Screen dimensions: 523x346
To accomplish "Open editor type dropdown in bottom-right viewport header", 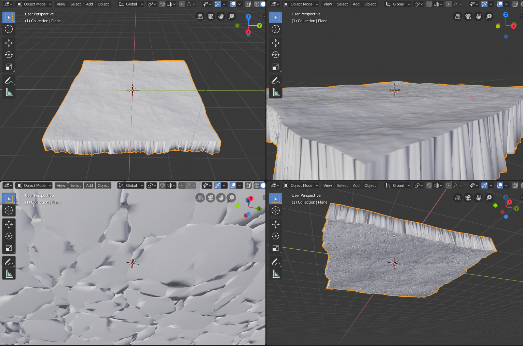I will click(275, 185).
